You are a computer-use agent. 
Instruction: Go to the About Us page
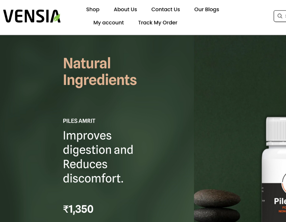coord(125,10)
